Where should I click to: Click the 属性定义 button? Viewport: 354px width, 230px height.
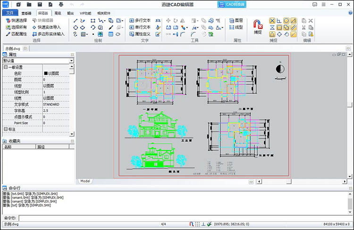tap(140, 34)
